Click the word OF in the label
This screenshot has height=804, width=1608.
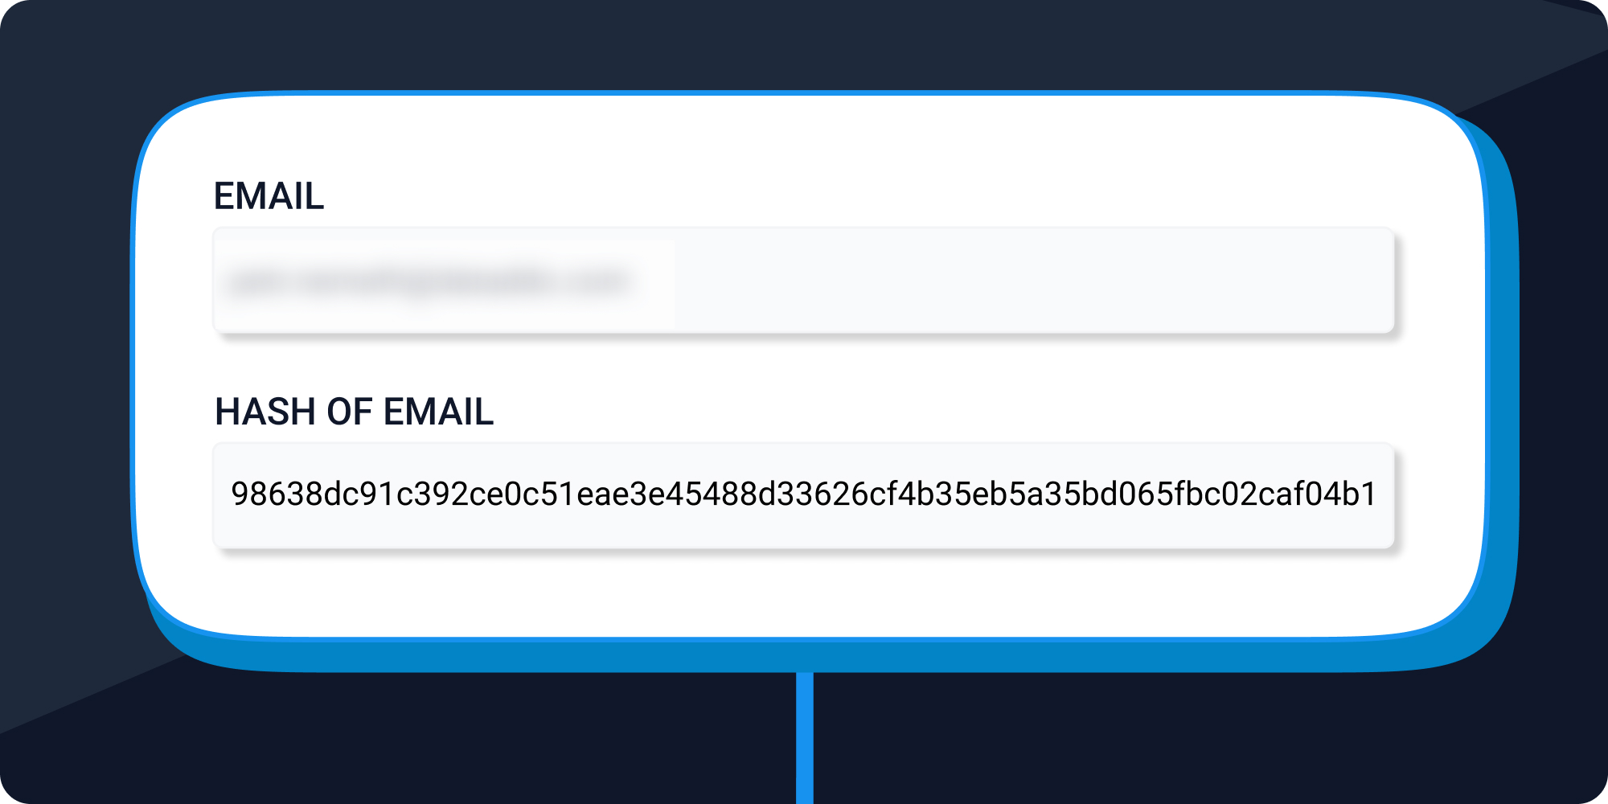coord(349,412)
